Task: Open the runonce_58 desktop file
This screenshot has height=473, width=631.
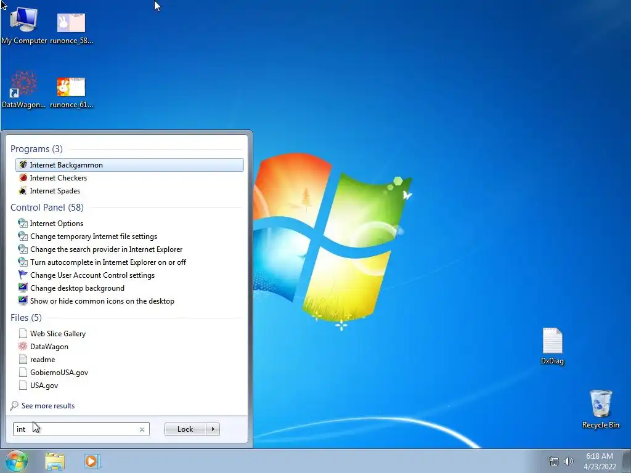Action: click(71, 27)
